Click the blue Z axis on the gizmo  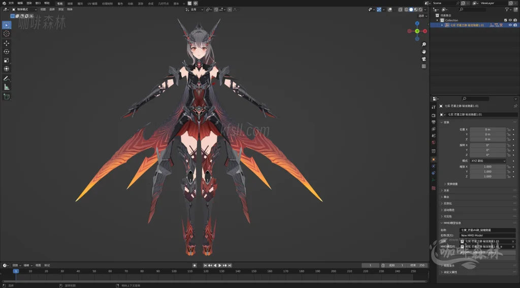(417, 23)
